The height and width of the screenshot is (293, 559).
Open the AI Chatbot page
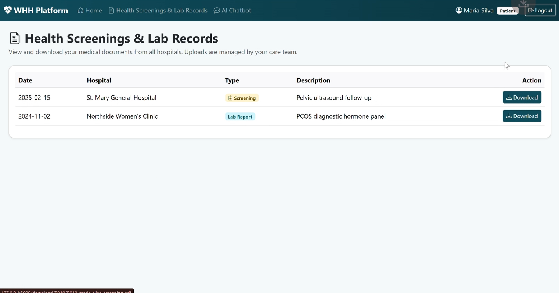coord(232,10)
